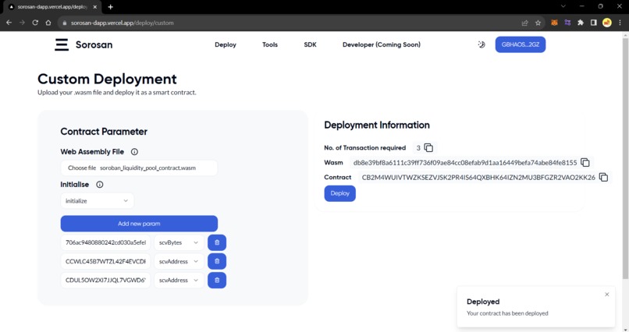Open the scvBytes type dropdown

pyautogui.click(x=179, y=242)
